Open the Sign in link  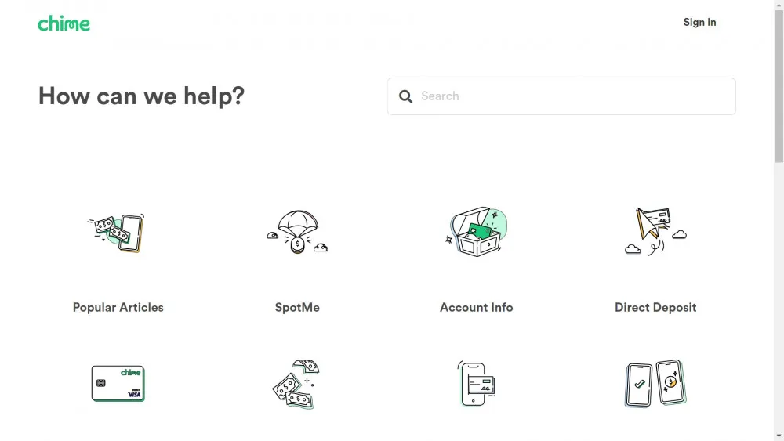point(699,23)
